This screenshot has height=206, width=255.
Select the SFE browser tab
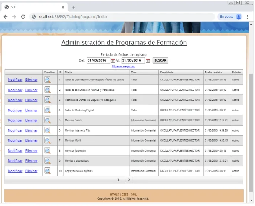pos(35,7)
